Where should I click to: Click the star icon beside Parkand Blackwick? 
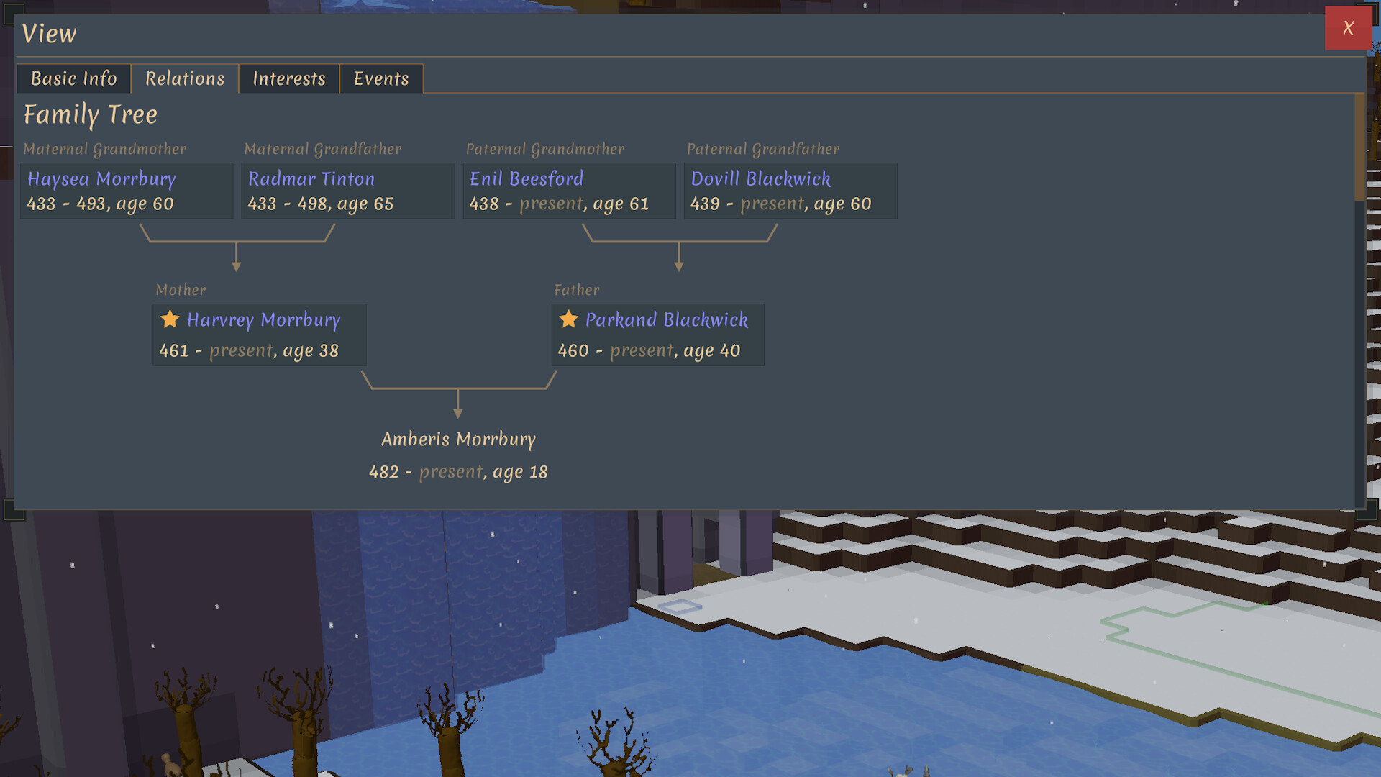click(x=569, y=319)
